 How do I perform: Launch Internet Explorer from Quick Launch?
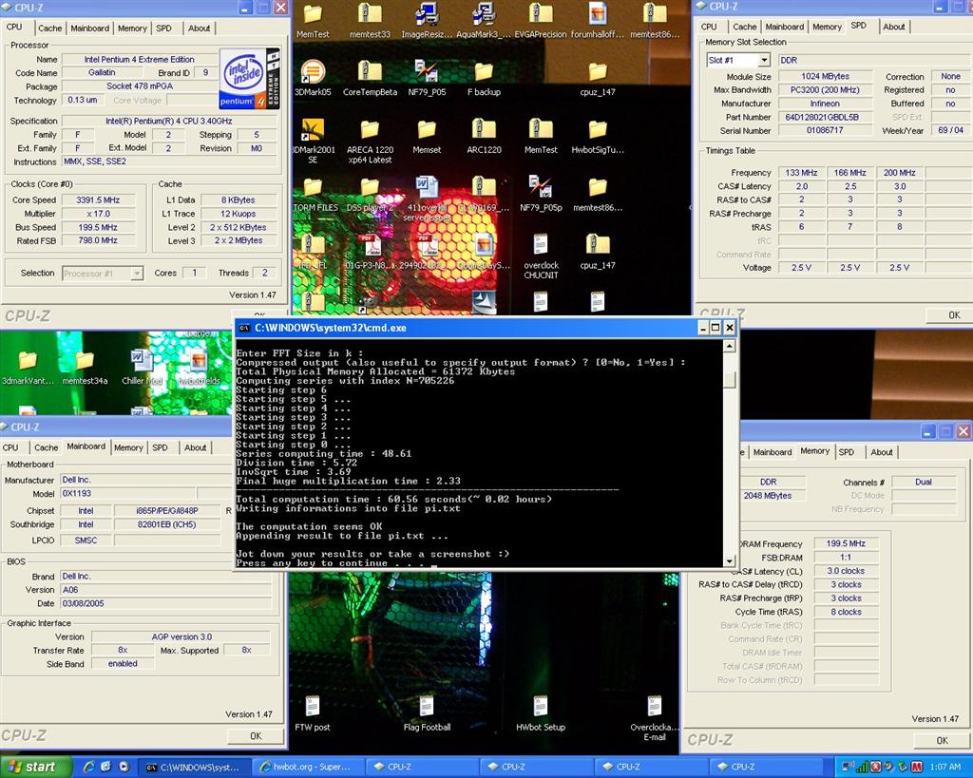click(x=88, y=767)
